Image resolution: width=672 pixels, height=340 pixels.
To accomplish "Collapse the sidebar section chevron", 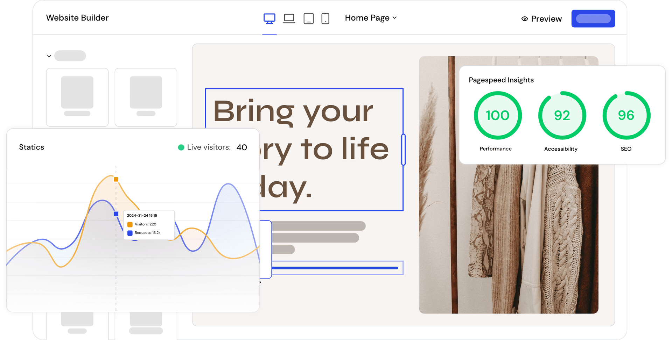I will pyautogui.click(x=49, y=56).
